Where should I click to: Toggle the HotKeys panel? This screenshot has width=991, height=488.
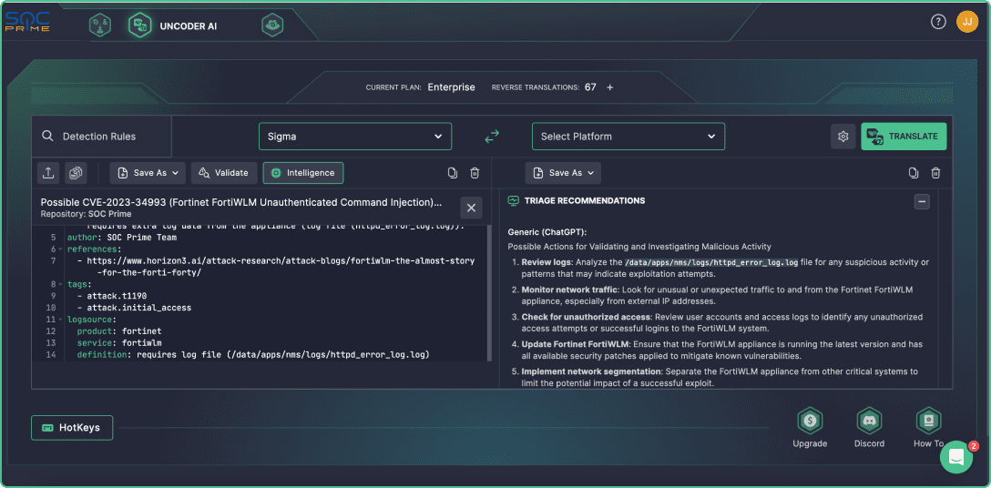click(72, 427)
